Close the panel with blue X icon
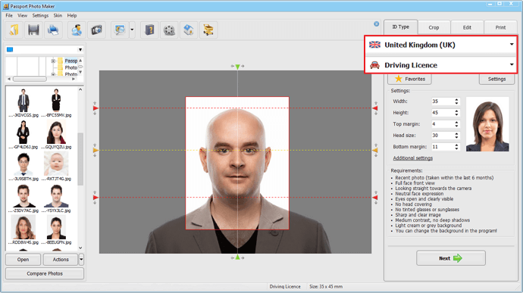The image size is (523, 293). (376, 23)
